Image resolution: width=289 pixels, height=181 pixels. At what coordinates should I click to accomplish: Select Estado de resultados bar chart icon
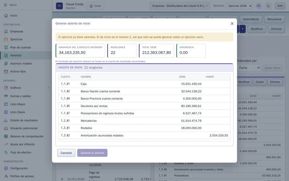click(x=6, y=120)
